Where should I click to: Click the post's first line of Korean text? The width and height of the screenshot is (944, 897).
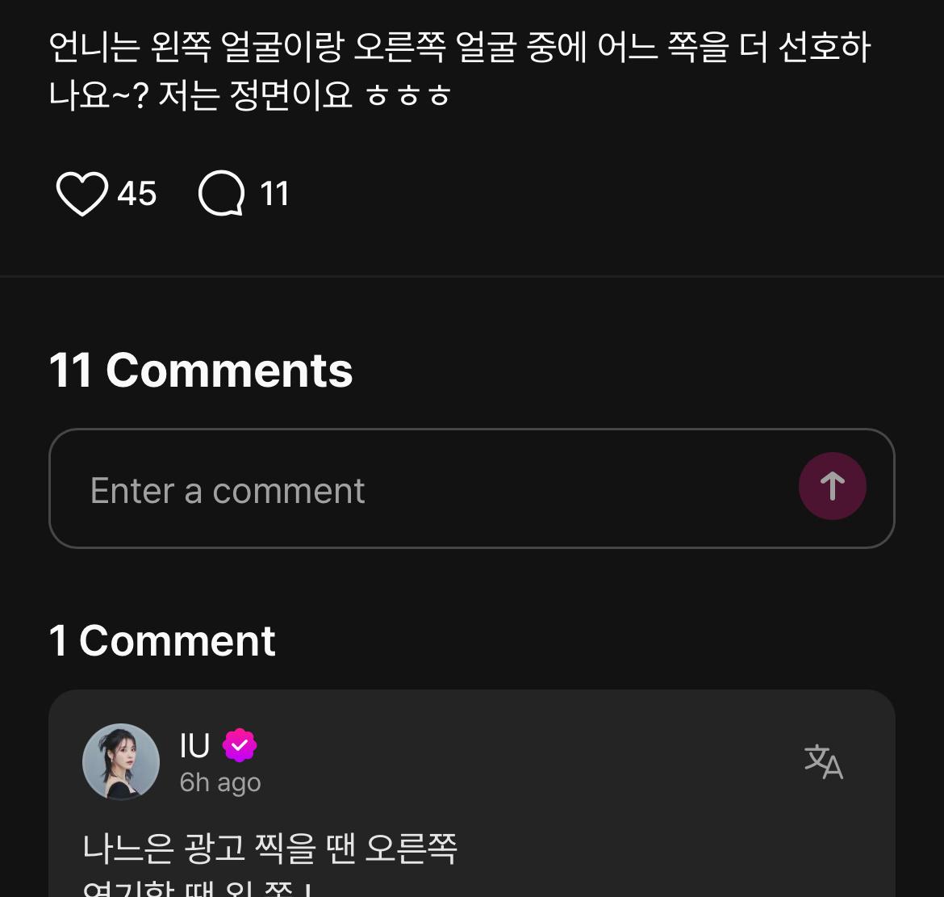(x=460, y=48)
